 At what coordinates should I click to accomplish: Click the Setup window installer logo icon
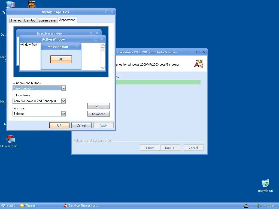pyautogui.click(x=199, y=63)
